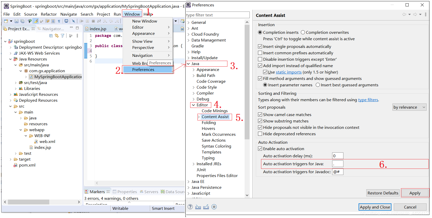Open the type filters link

point(368,100)
